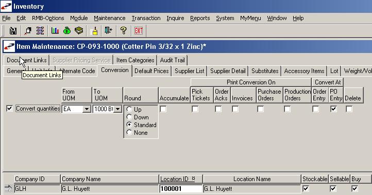Switch to the Supplier Detail tab
372x195 pixels.
[x=228, y=71]
